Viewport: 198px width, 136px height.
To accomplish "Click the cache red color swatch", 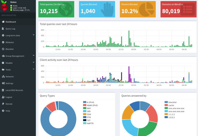I will pos(166,105).
